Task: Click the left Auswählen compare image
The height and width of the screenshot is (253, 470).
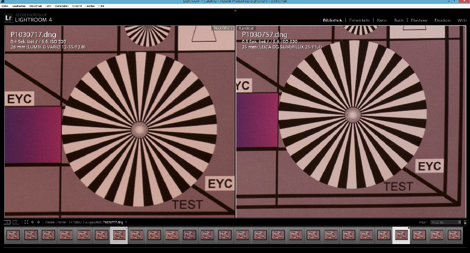Action: [119, 121]
